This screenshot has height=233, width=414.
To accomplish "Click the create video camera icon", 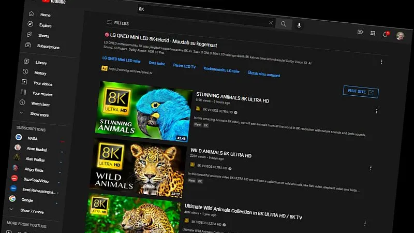I will pos(360,32).
